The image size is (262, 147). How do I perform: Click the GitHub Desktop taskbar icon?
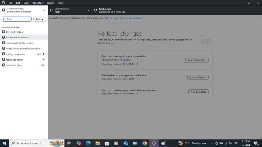coord(154,143)
